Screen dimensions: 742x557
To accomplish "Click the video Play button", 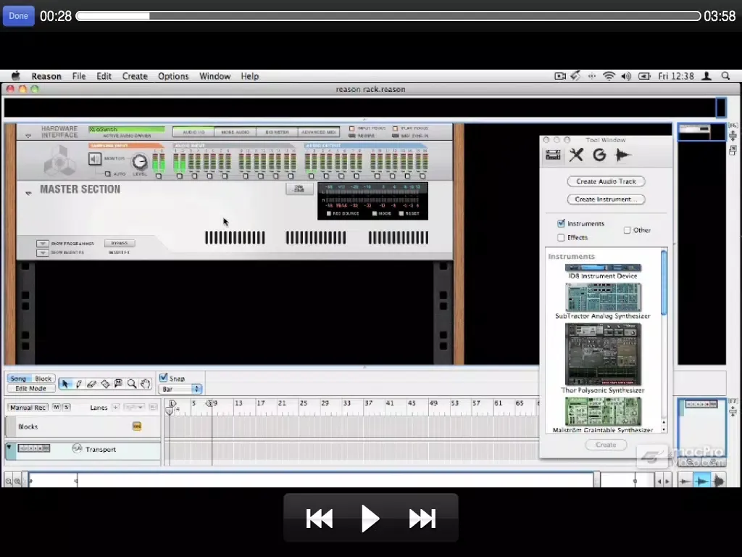I will coord(370,518).
